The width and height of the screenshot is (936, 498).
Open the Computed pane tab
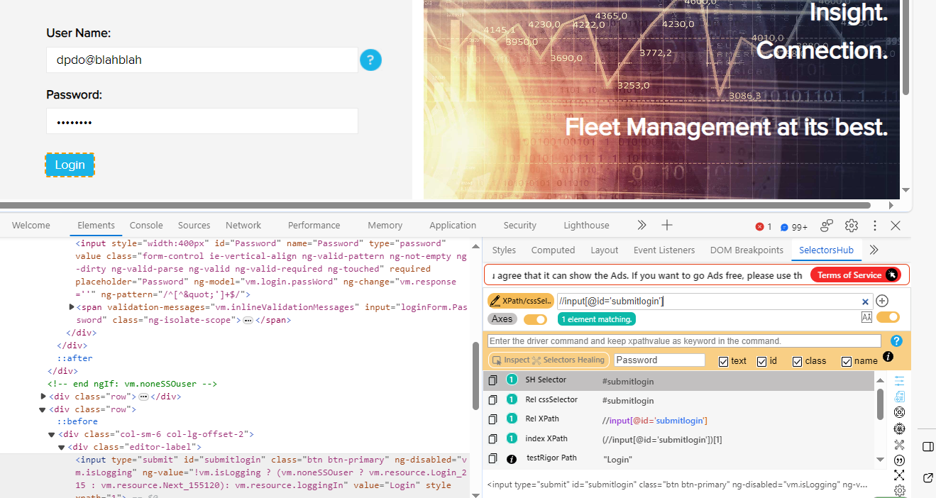click(x=553, y=250)
